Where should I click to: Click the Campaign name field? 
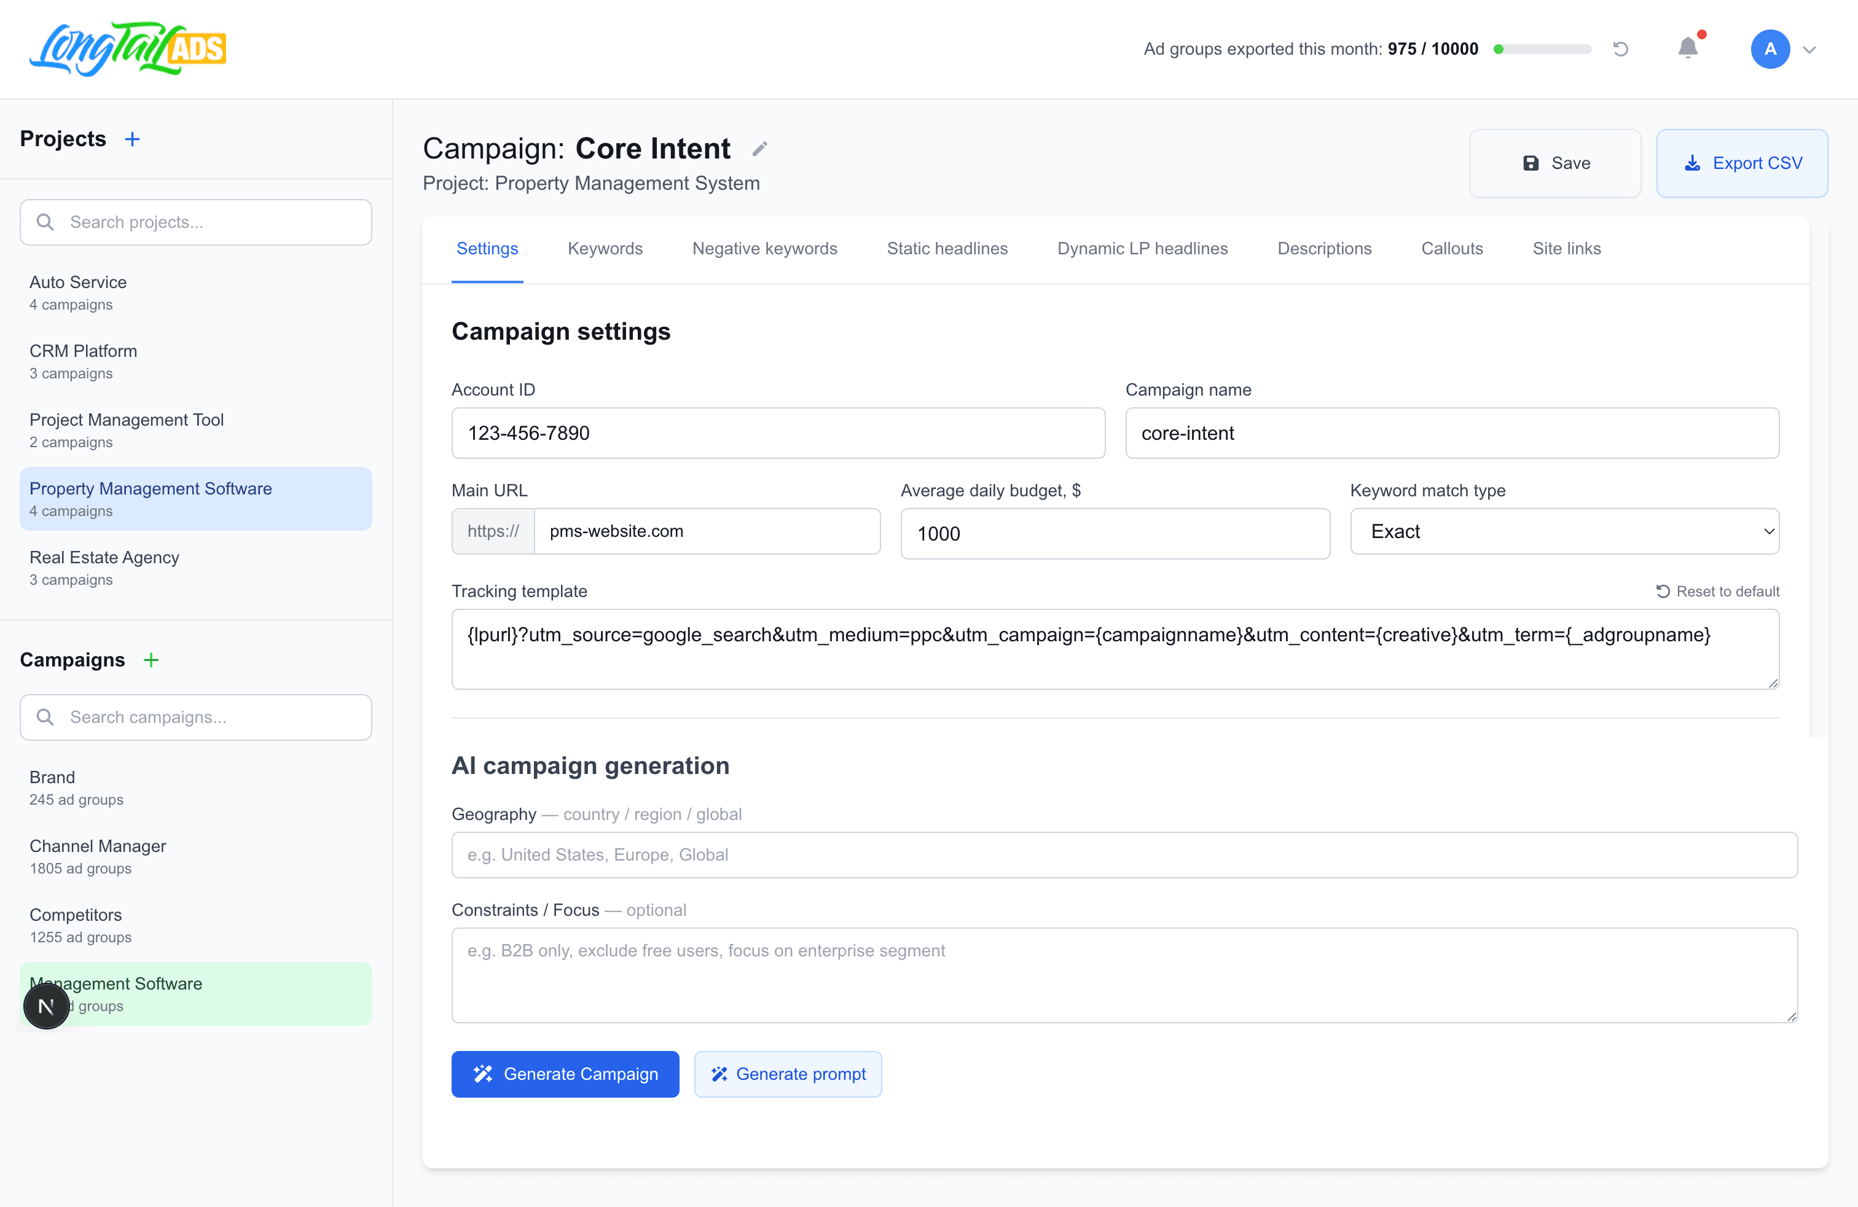pos(1452,433)
